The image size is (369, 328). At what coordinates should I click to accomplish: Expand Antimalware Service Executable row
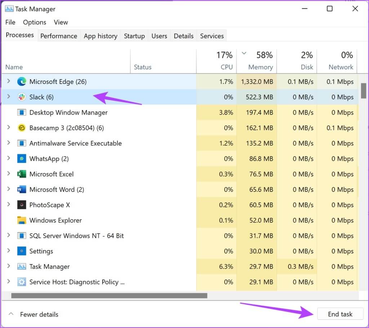[x=9, y=143]
